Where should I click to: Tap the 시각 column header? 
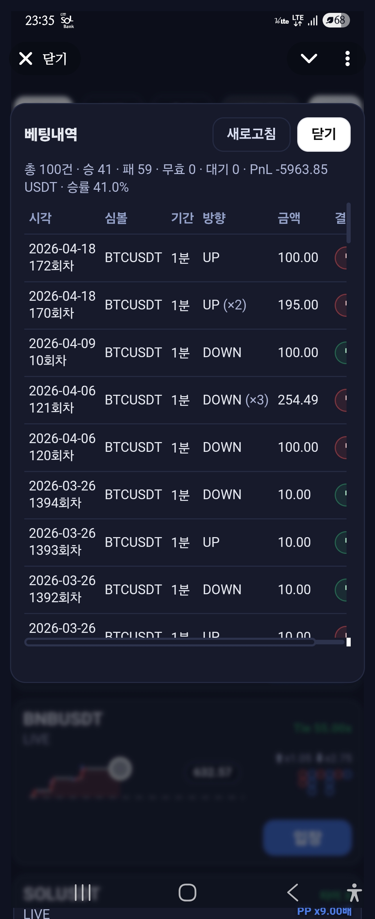tap(40, 218)
